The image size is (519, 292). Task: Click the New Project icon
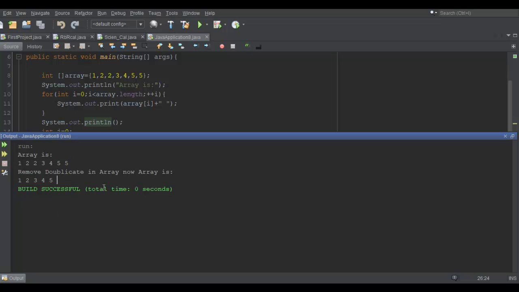pyautogui.click(x=13, y=25)
